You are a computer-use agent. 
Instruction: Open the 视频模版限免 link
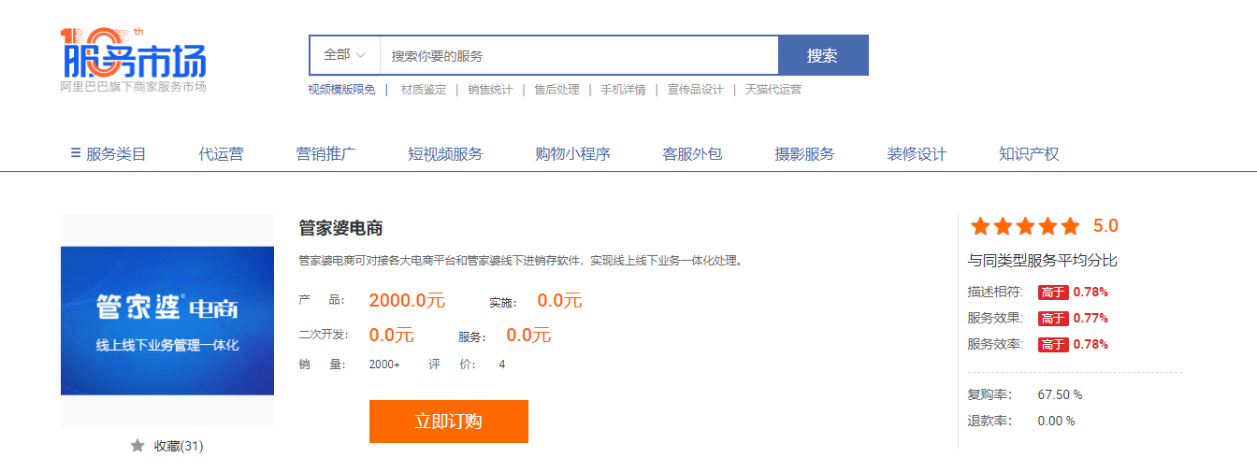click(x=341, y=90)
